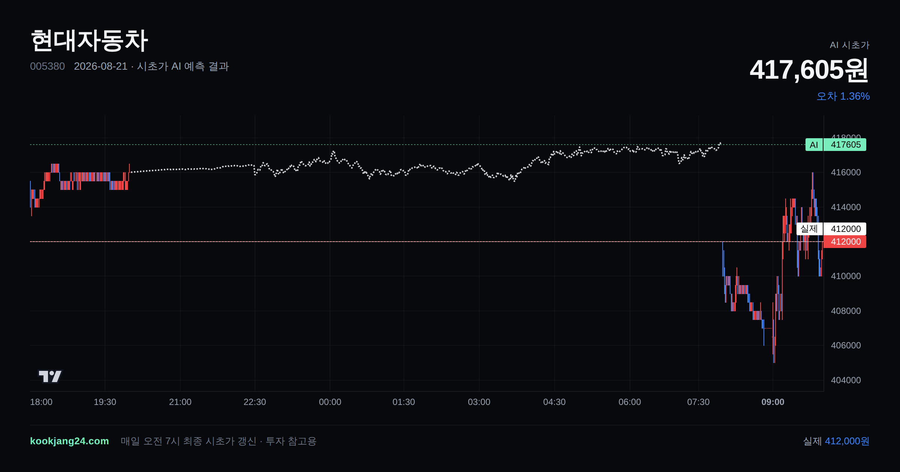Click the footer 실제 412,000원 value
Image resolution: width=900 pixels, height=472 pixels.
[x=836, y=441]
